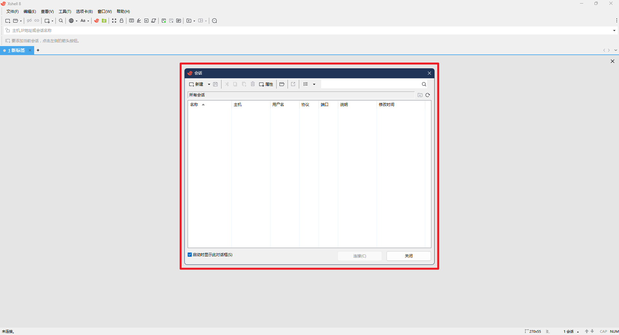Select the 1 新标签 tab
The image size is (619, 335).
click(x=17, y=51)
